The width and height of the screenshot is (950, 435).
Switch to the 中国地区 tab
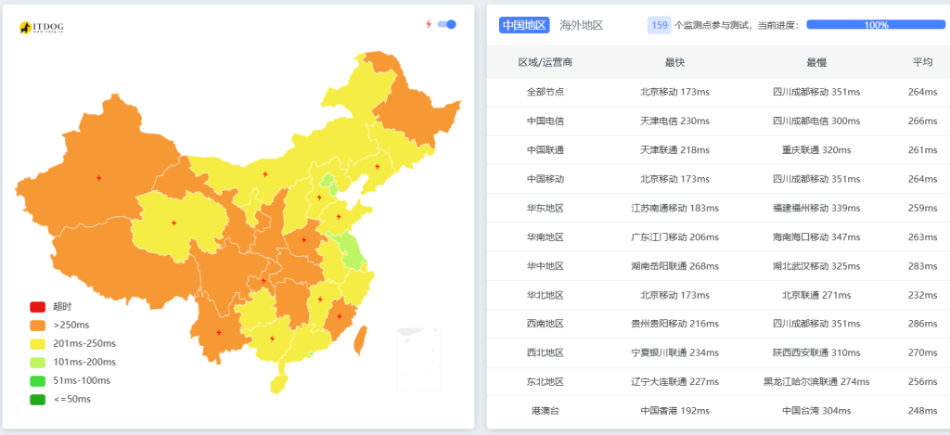tap(524, 25)
